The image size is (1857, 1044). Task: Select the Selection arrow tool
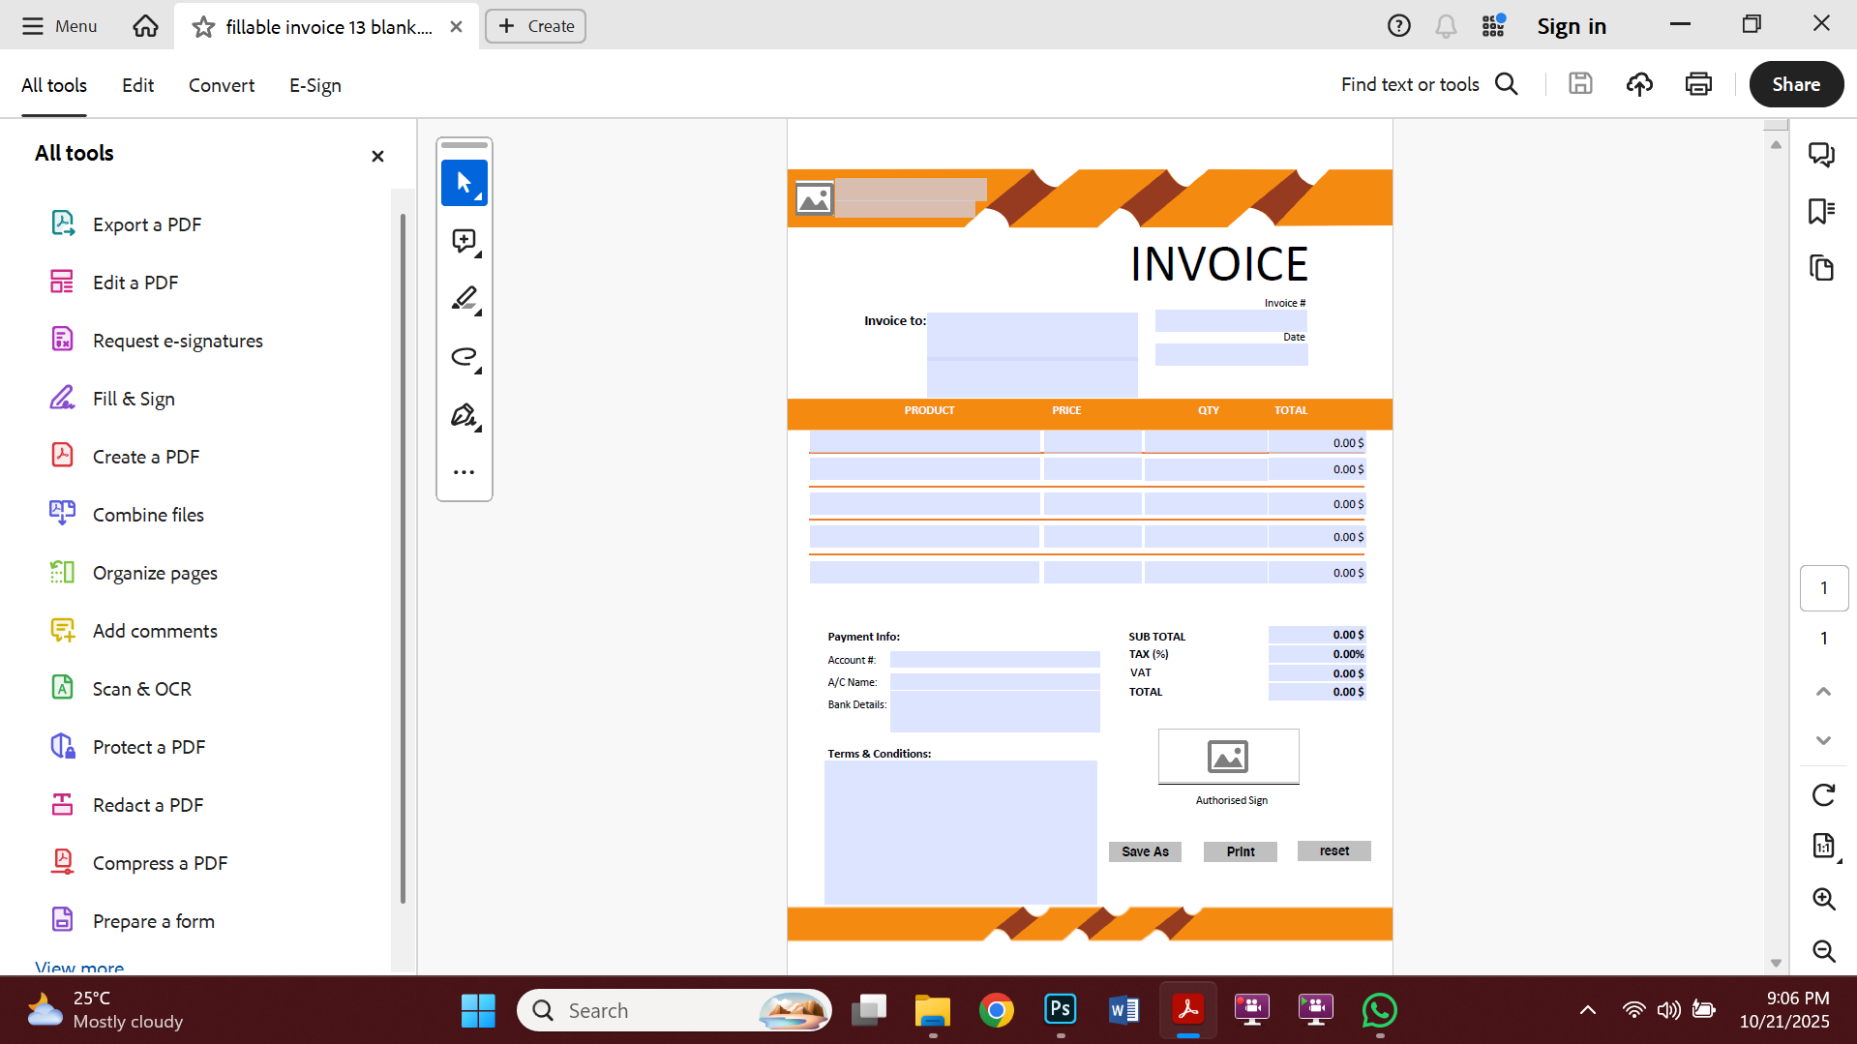tap(464, 183)
